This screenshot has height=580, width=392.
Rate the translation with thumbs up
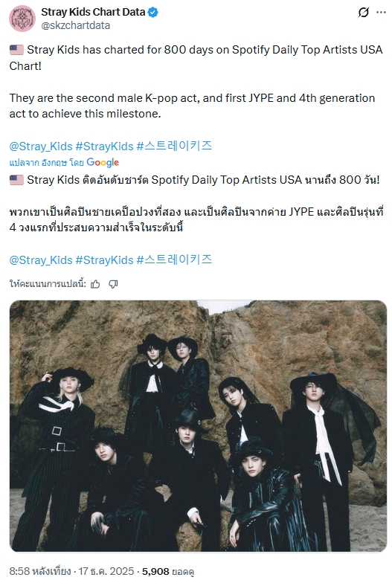(95, 284)
